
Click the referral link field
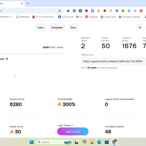[x=114, y=61]
